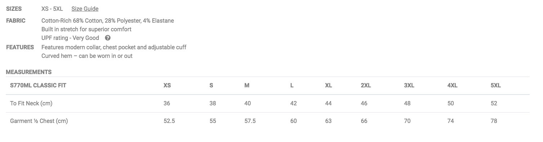Viewport: 543px width, 142px height.
Task: Click the chest value 52.5 for XS
Action: coord(169,121)
